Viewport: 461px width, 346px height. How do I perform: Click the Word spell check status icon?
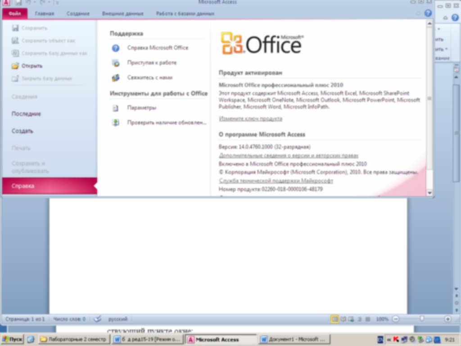tap(97, 319)
